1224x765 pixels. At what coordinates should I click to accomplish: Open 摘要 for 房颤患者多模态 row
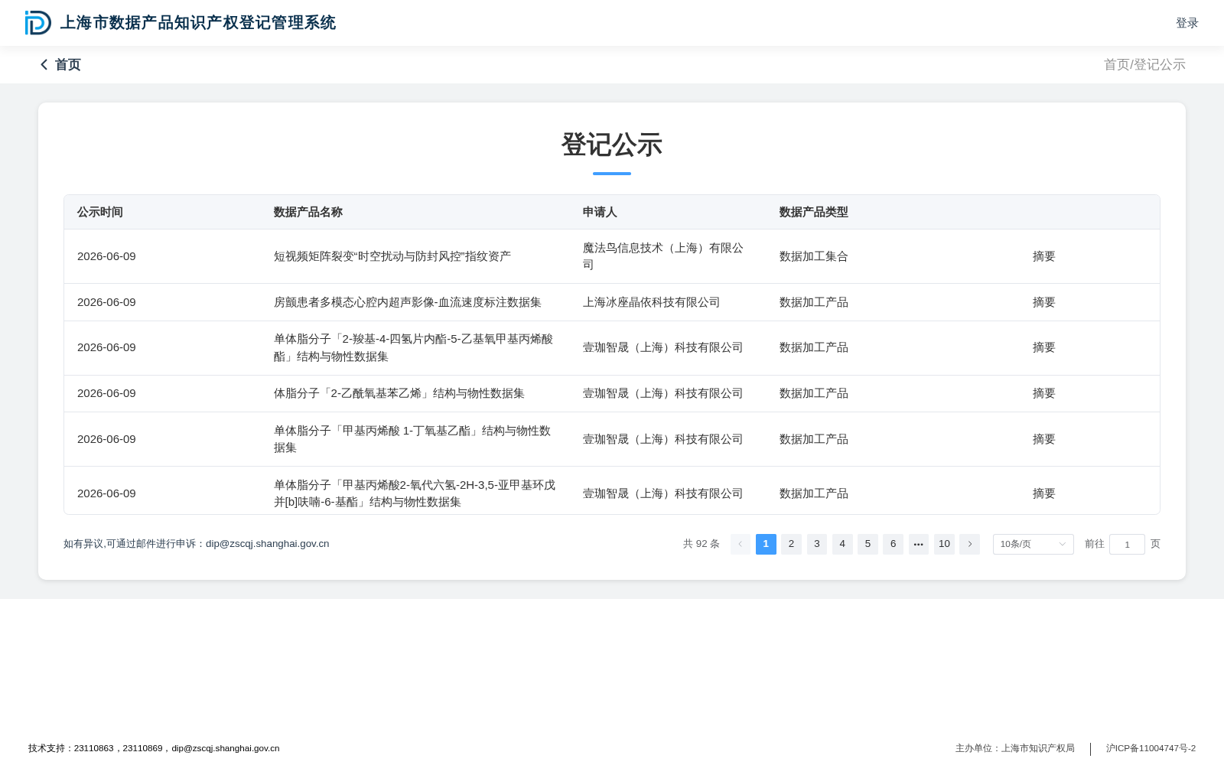(1044, 302)
